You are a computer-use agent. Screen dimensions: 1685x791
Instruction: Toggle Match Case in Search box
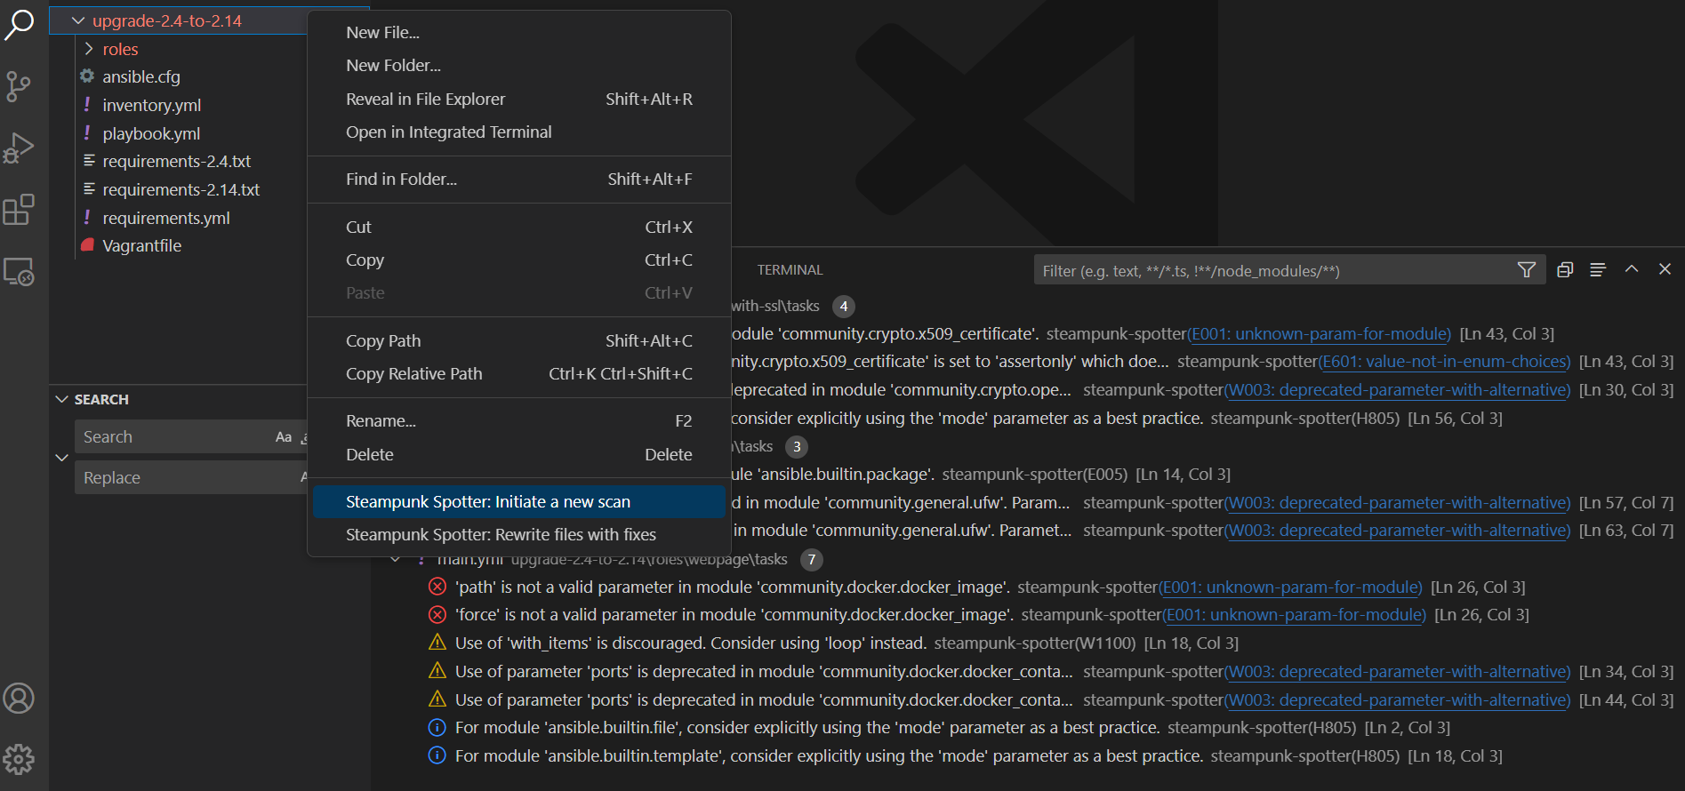tap(284, 437)
